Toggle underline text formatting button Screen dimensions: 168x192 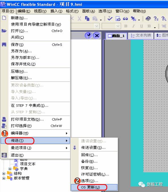(x=141, y=26)
